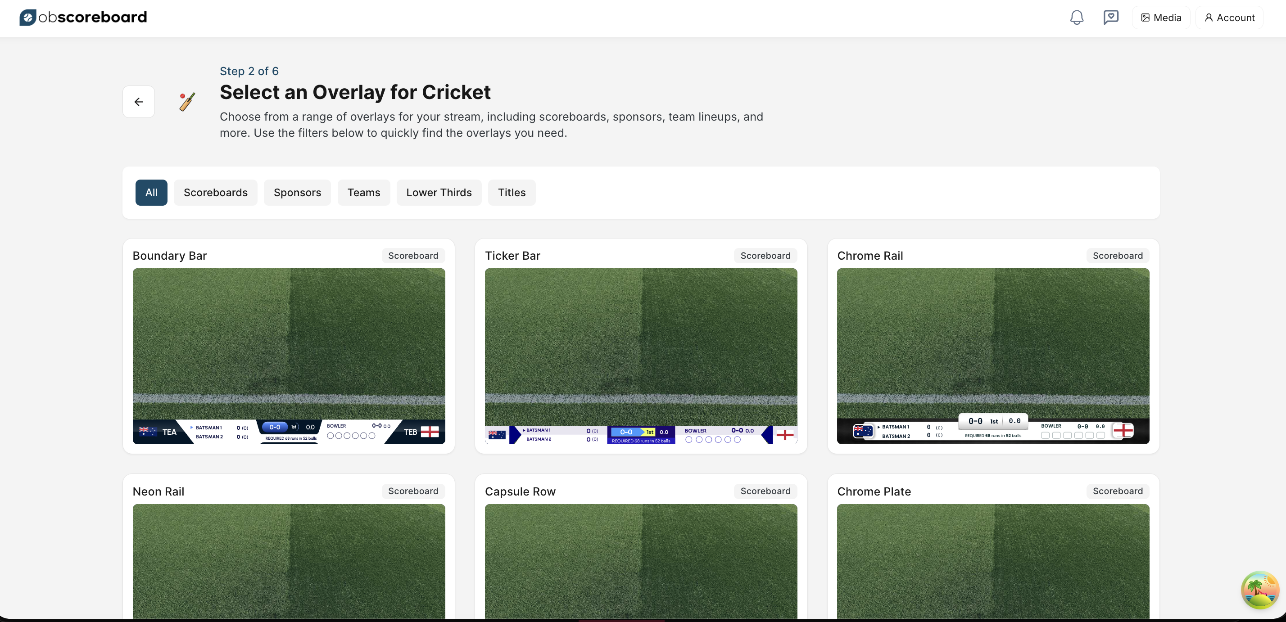
Task: Click the cricket bat icon
Action: (x=187, y=102)
